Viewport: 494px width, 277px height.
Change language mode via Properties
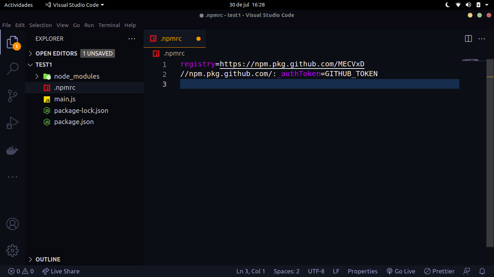pyautogui.click(x=363, y=271)
